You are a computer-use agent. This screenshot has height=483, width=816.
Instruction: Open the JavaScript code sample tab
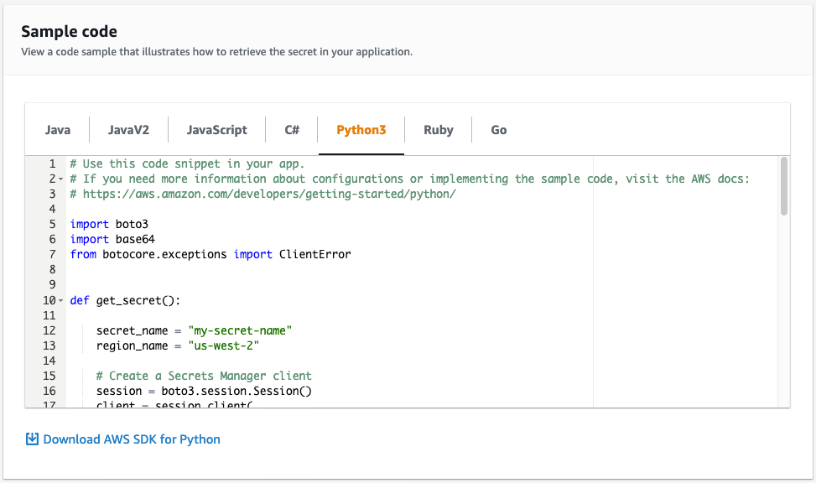pyautogui.click(x=216, y=129)
